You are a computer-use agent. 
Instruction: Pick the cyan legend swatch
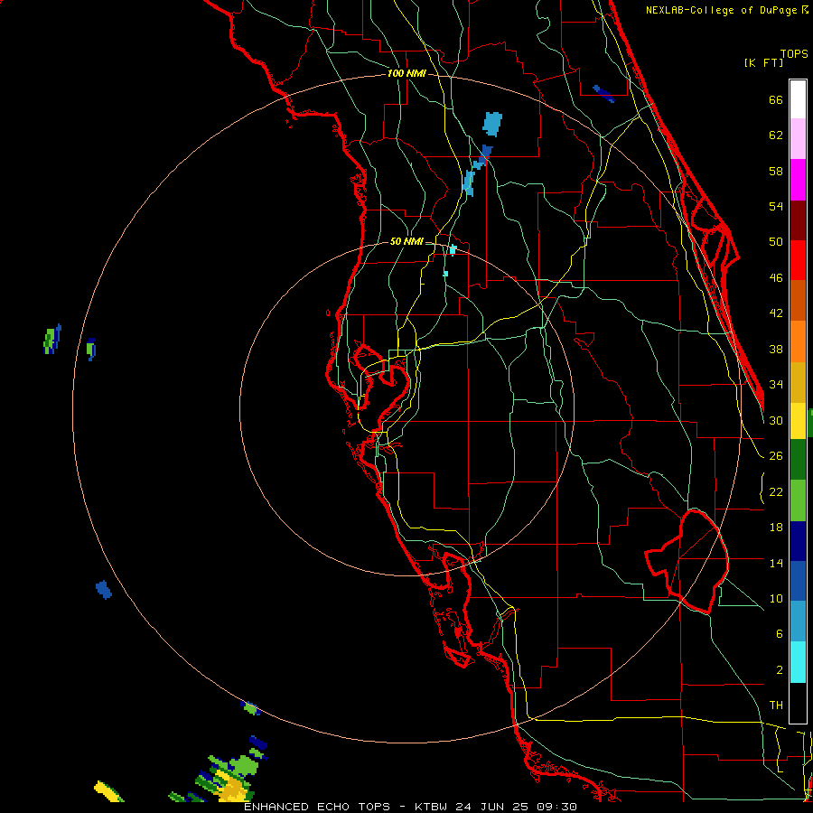798,662
